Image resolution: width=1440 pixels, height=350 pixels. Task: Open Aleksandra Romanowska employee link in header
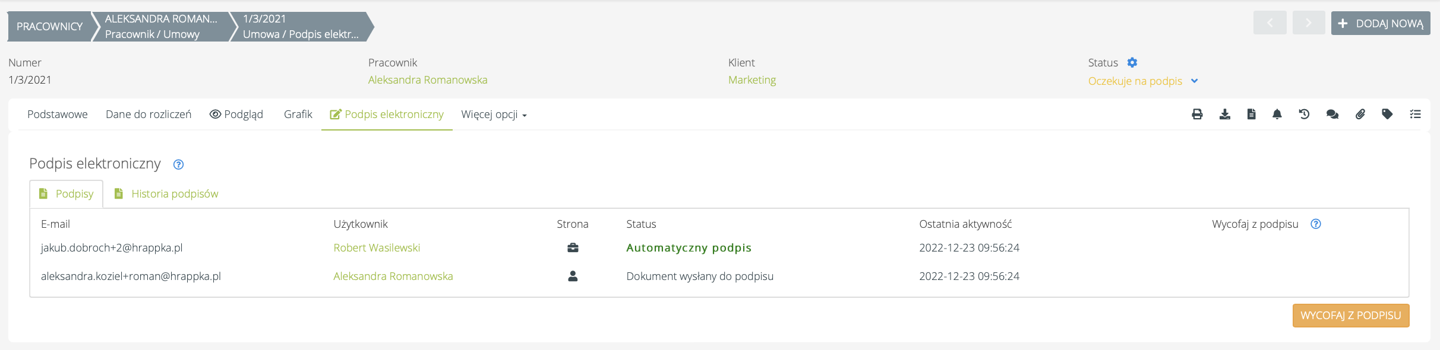(428, 80)
